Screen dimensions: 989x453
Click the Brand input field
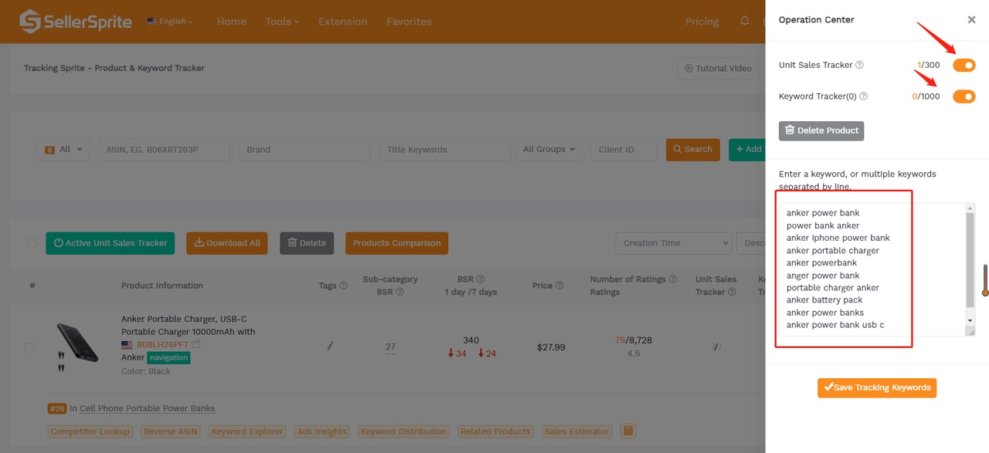[x=304, y=150]
